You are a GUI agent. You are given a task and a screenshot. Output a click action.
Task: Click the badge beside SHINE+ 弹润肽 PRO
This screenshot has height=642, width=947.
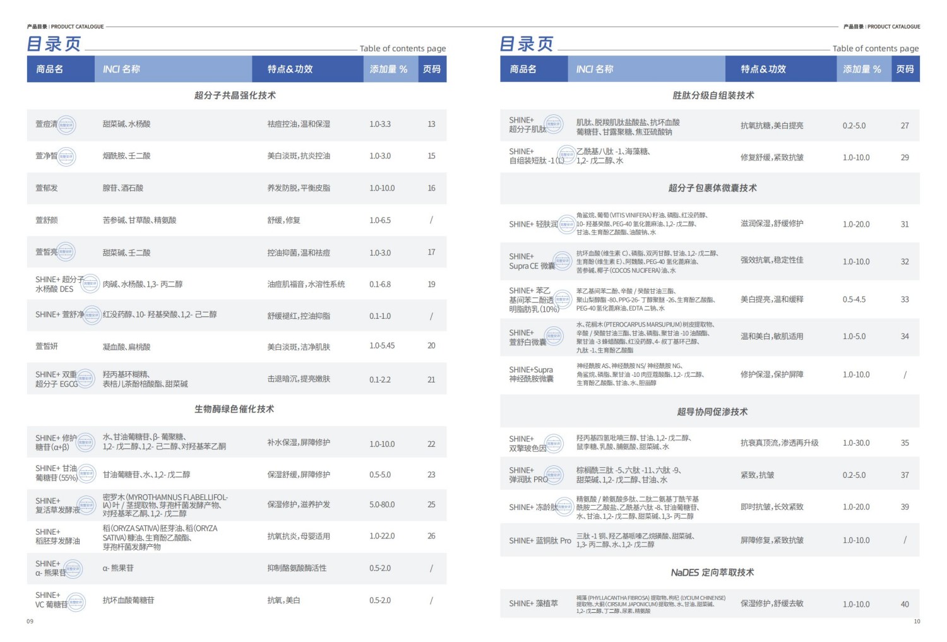pos(554,475)
